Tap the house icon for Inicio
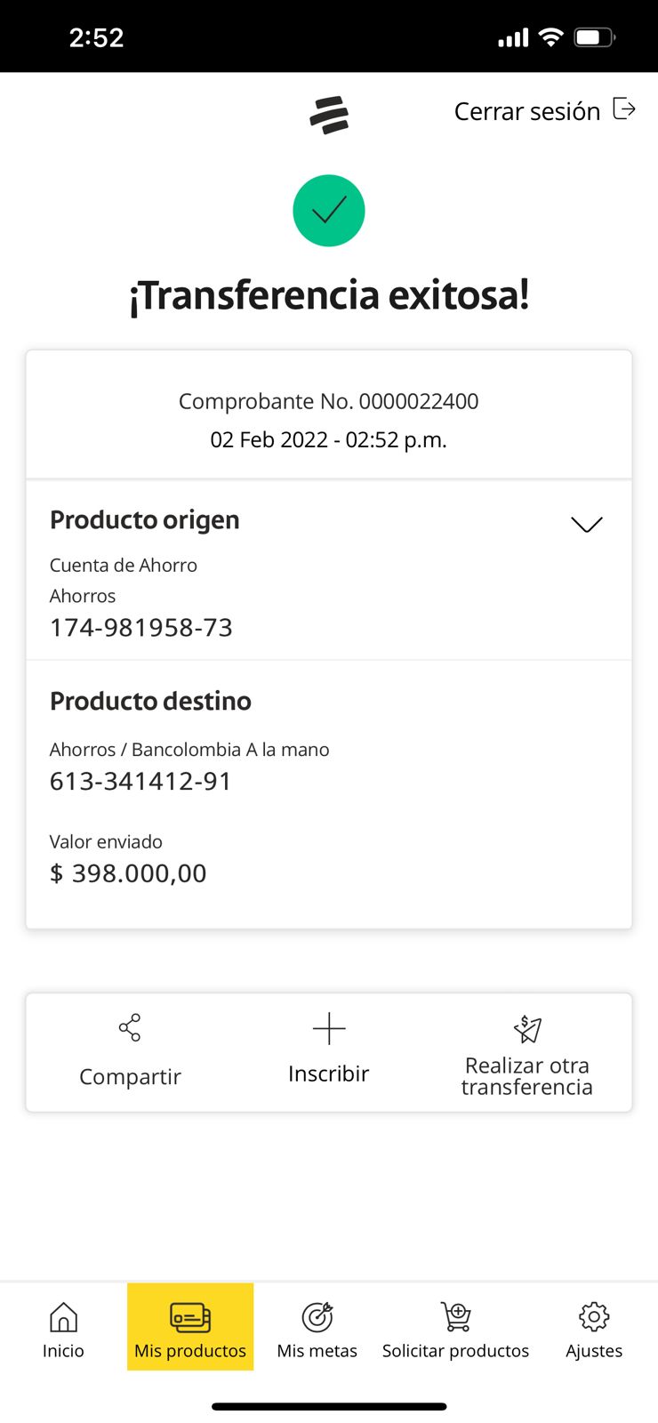Screen dimensions: 658x1423 tap(63, 1317)
